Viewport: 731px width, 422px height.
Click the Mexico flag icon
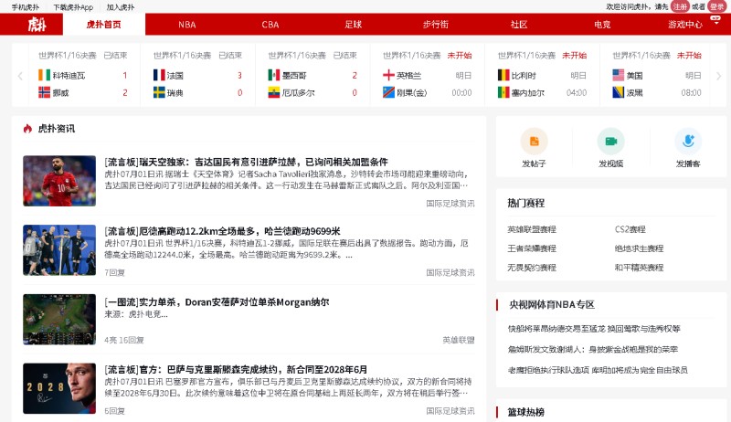(273, 75)
